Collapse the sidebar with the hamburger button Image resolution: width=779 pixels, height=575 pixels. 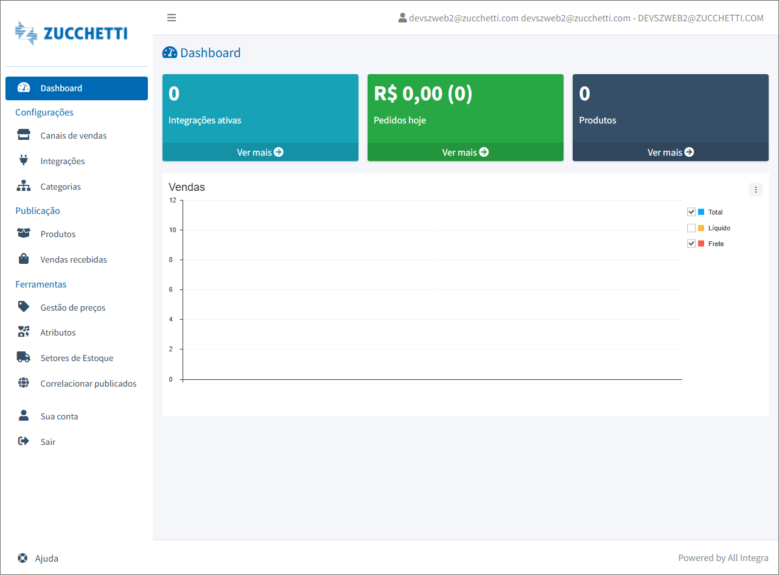pos(172,18)
